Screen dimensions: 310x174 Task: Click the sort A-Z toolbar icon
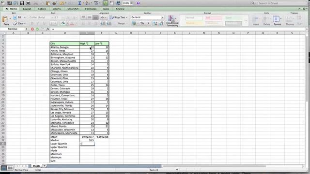tap(88, 3)
